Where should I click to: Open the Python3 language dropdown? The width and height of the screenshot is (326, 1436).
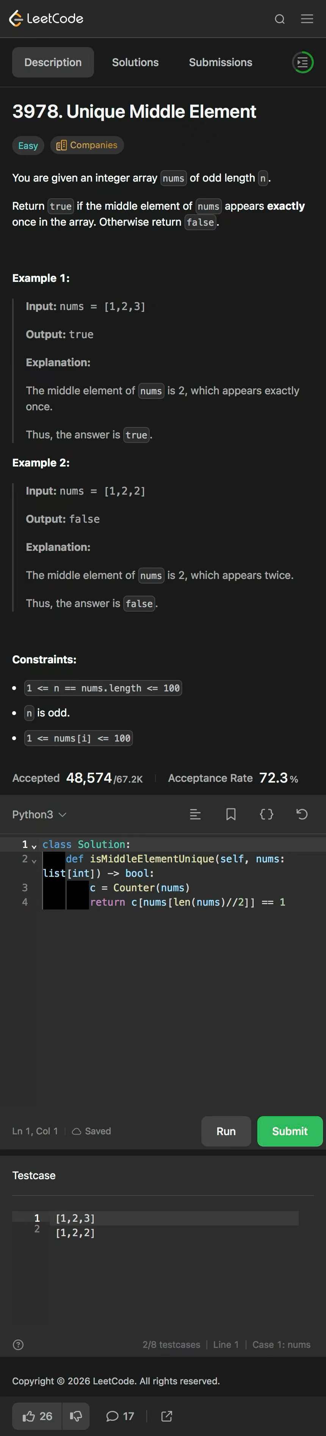(x=39, y=814)
